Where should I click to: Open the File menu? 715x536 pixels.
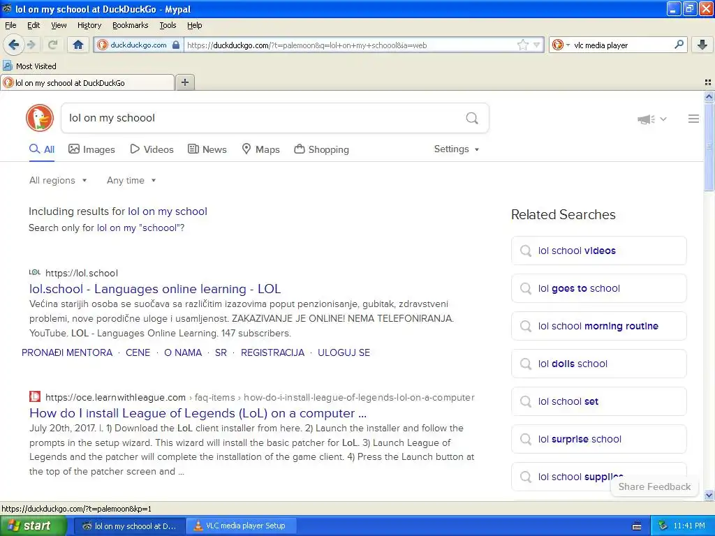(10, 26)
